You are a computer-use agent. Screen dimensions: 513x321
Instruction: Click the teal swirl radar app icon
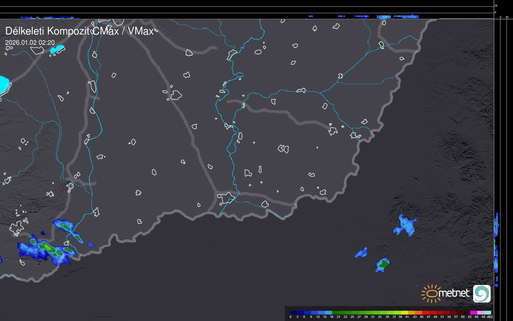point(482,293)
